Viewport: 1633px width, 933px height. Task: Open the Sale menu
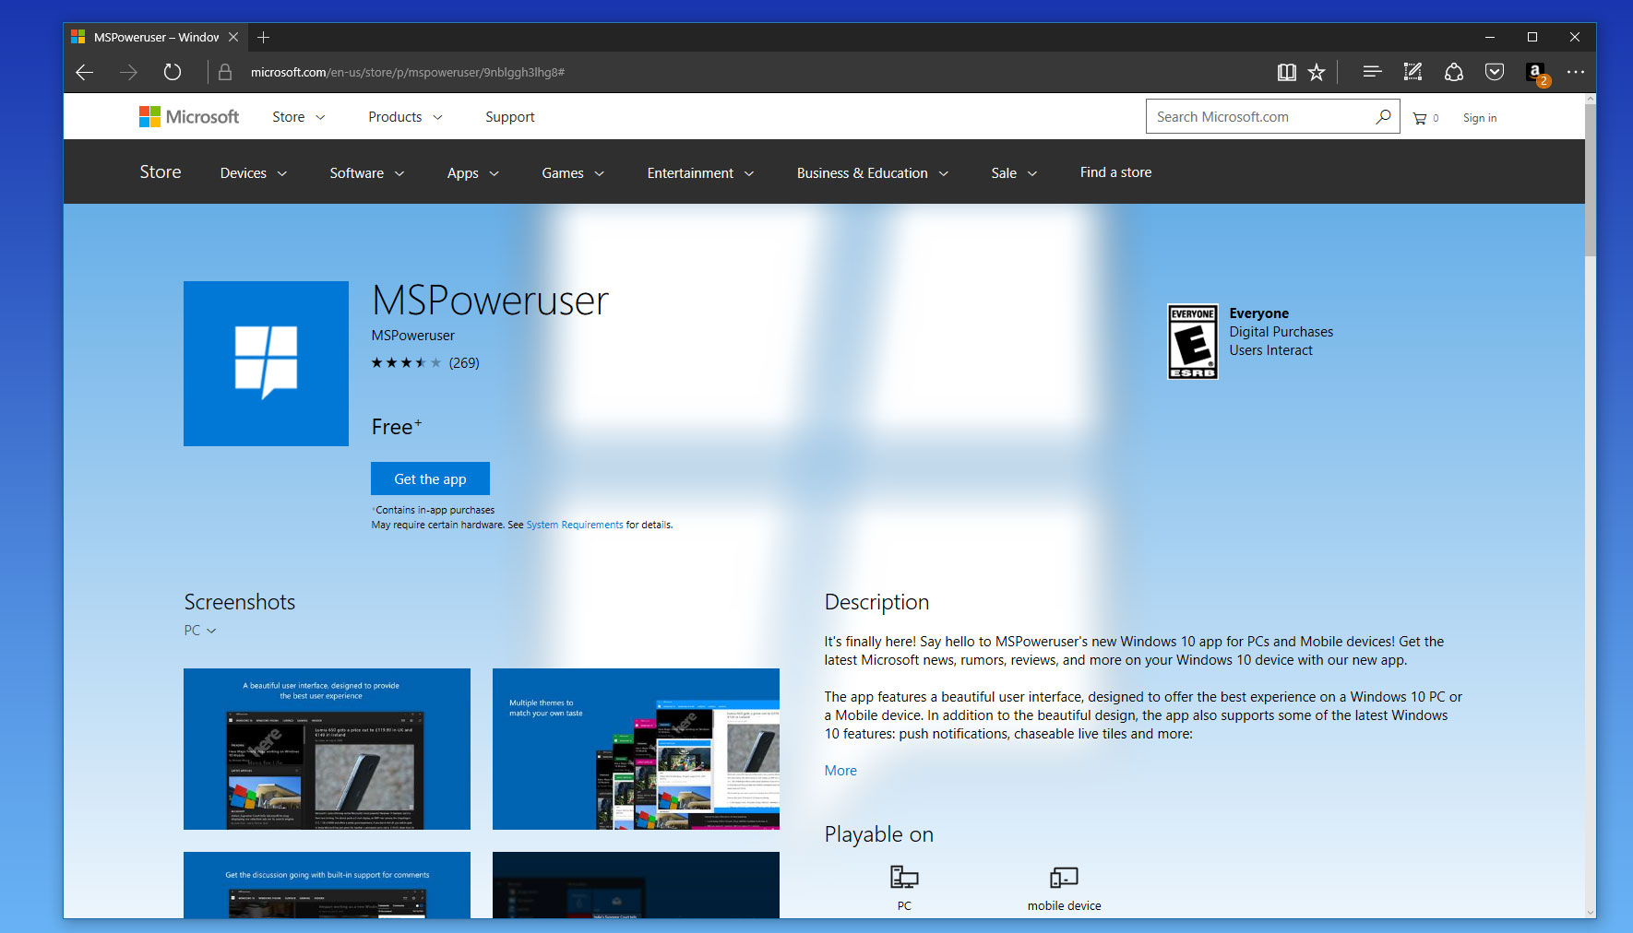click(x=1014, y=173)
